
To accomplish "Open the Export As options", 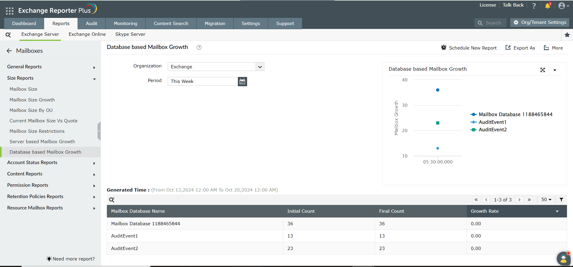I will [x=520, y=48].
